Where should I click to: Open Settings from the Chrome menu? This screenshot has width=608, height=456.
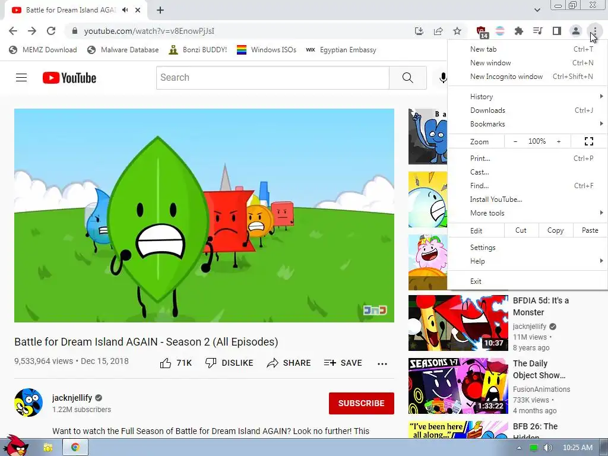(528, 248)
